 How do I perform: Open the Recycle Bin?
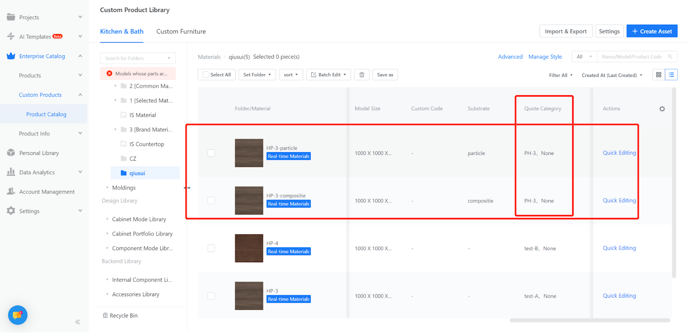120,316
